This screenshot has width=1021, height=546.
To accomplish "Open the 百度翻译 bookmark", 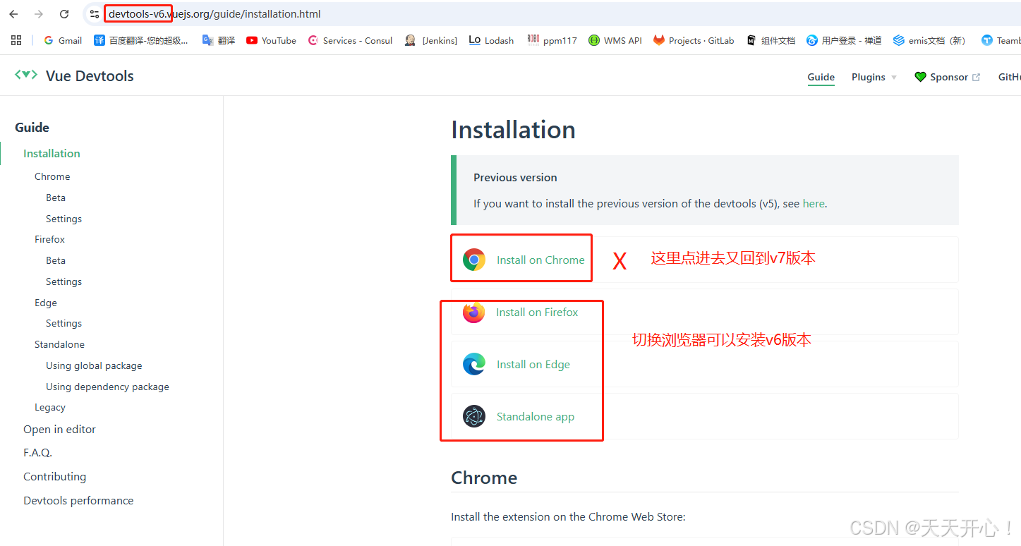I will coord(141,40).
